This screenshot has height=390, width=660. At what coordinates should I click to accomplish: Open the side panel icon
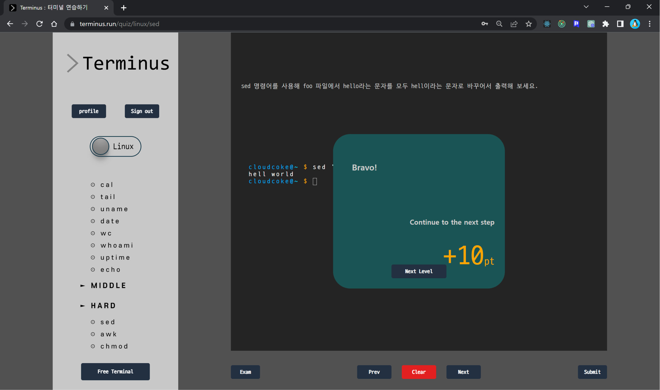pos(620,24)
